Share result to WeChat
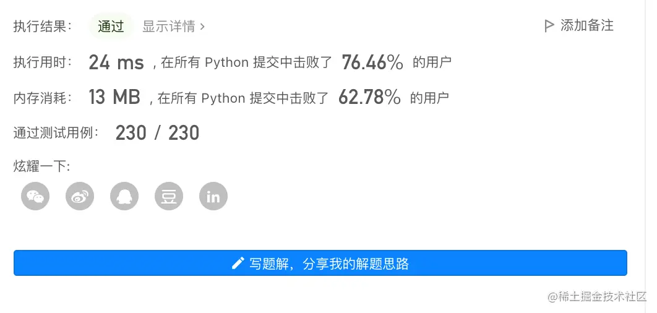 click(x=35, y=197)
